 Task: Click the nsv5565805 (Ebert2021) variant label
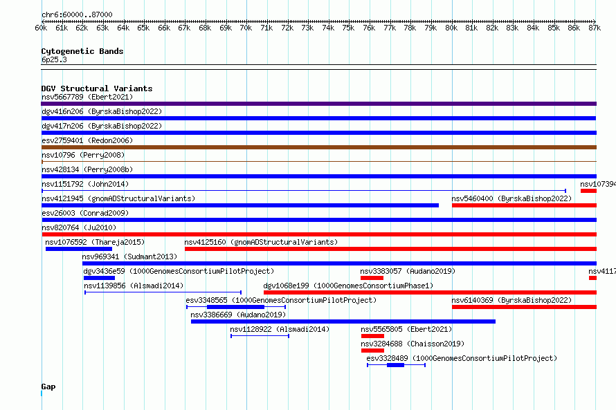[x=406, y=329]
